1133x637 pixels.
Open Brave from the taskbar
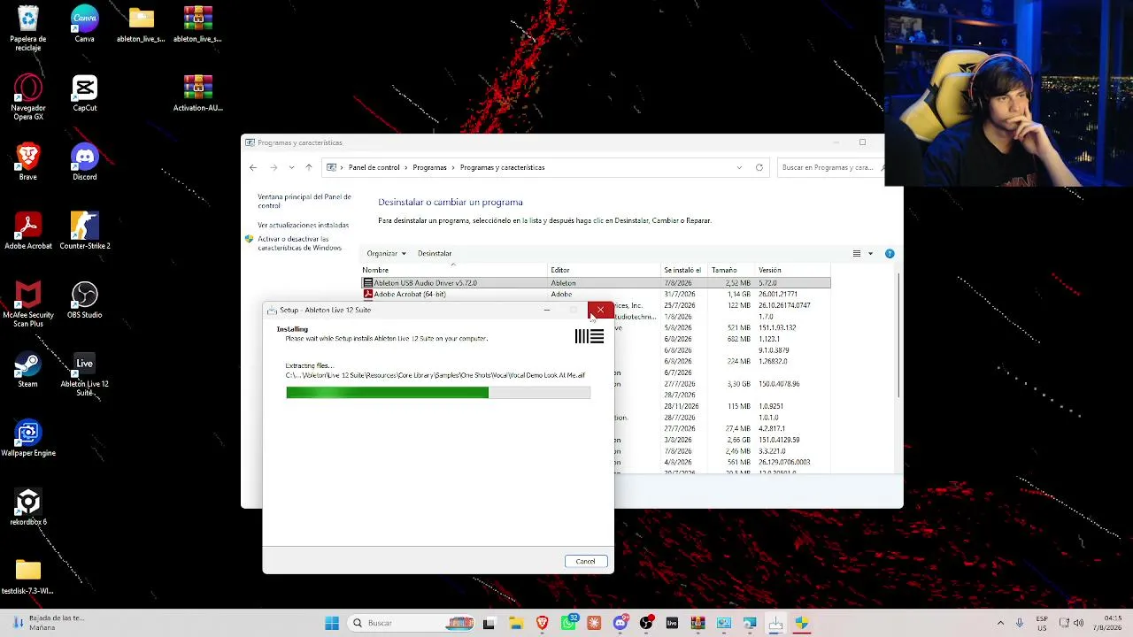[542, 623]
